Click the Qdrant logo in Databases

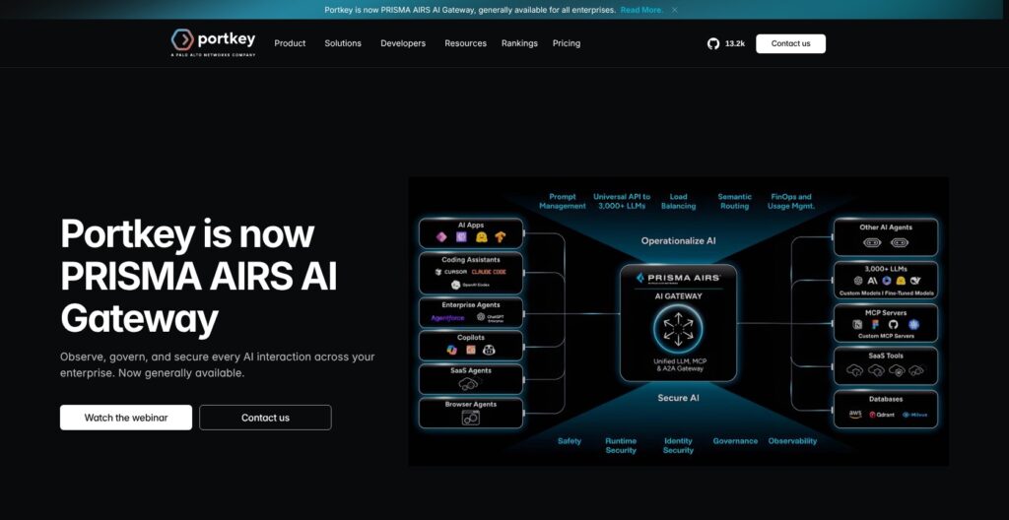pyautogui.click(x=882, y=415)
